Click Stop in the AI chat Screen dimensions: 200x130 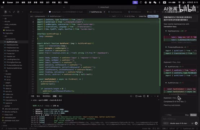(x=187, y=115)
